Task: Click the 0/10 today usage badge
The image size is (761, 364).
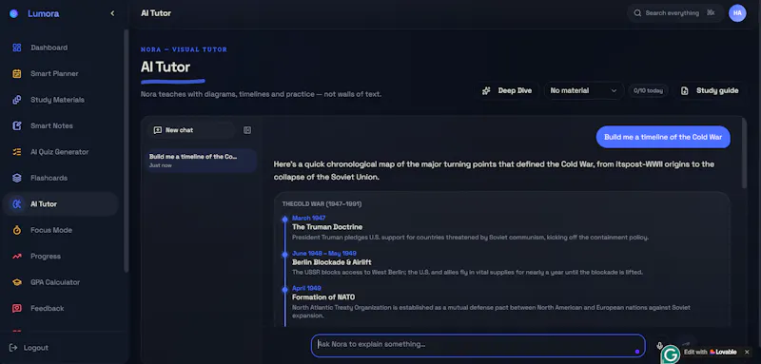Action: [x=648, y=90]
